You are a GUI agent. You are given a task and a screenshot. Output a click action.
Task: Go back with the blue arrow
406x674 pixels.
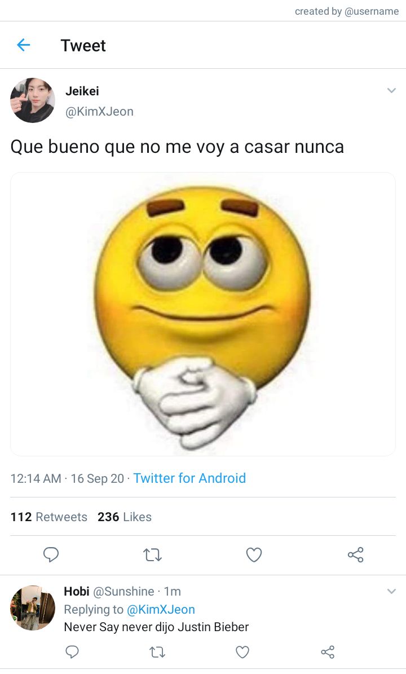[23, 45]
